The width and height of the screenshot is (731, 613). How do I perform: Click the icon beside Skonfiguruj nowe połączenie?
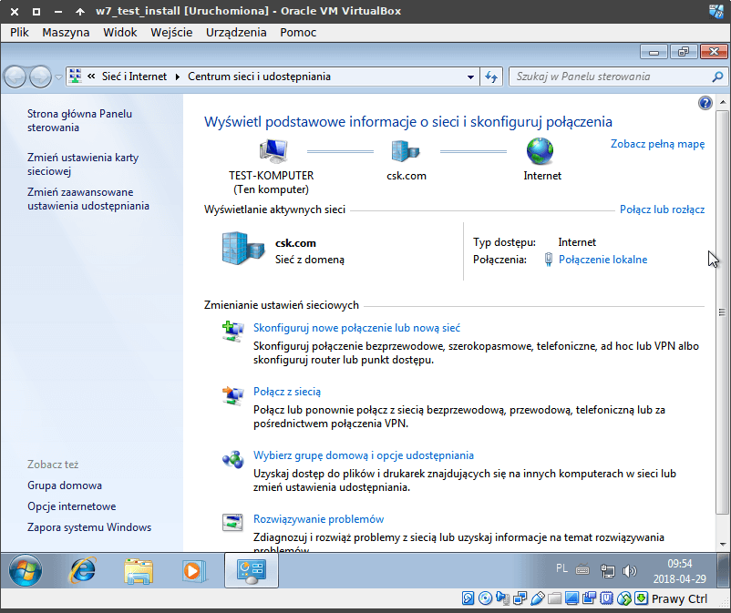232,332
